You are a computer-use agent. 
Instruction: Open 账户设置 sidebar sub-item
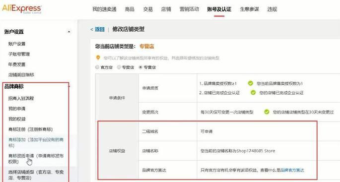pos(17,44)
